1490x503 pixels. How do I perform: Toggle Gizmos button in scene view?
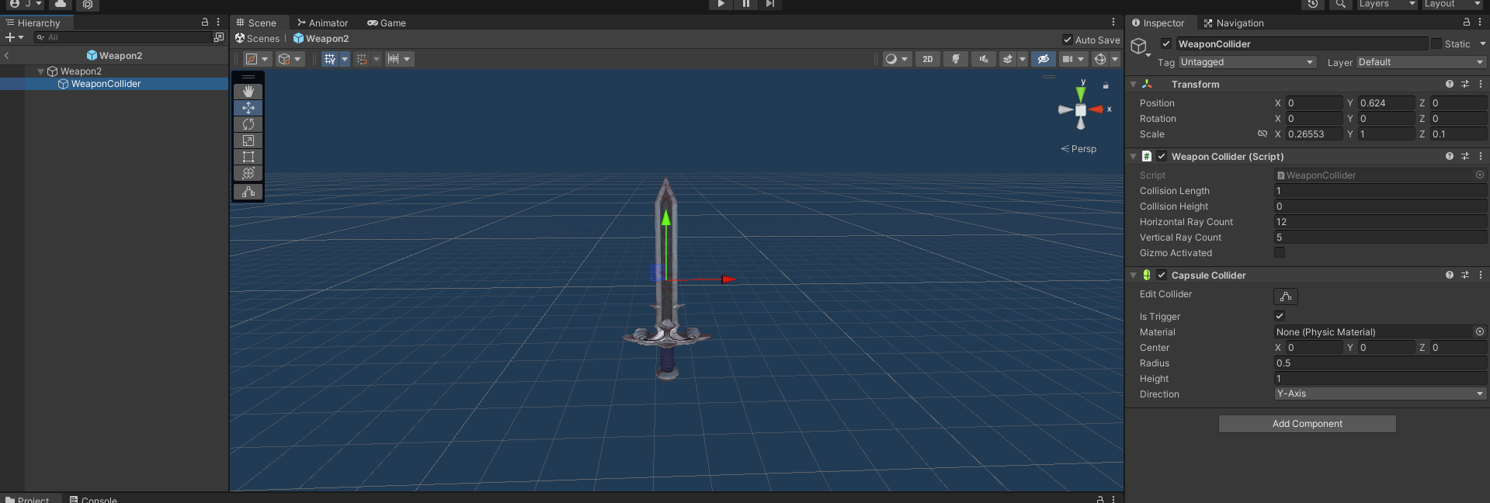click(1100, 59)
